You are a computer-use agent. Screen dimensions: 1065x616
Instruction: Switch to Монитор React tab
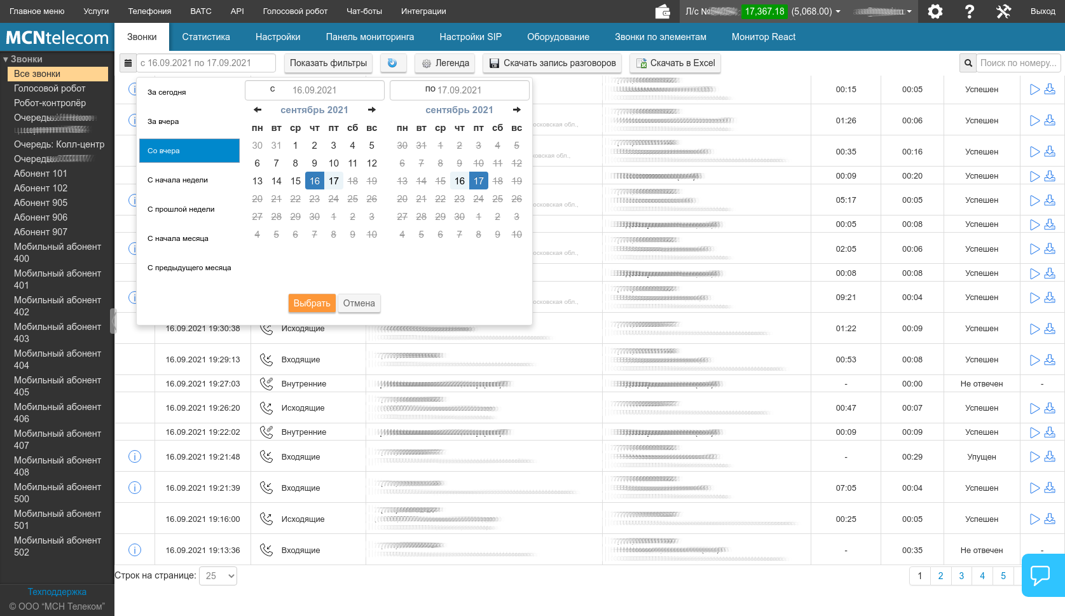coord(764,37)
